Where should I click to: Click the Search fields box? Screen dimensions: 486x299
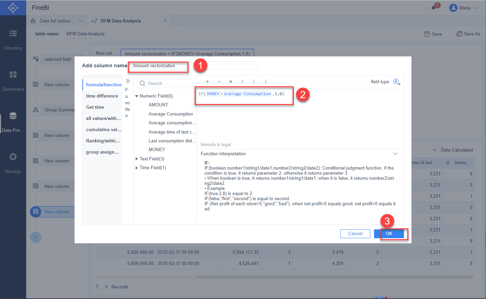point(165,84)
